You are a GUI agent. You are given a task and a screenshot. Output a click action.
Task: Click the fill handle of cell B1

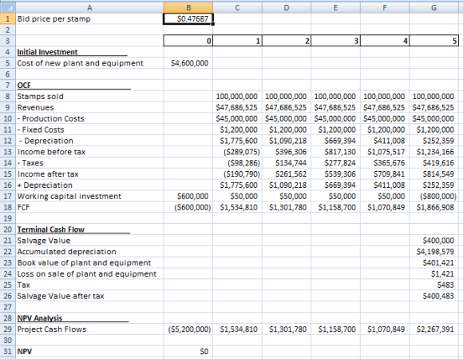click(213, 24)
